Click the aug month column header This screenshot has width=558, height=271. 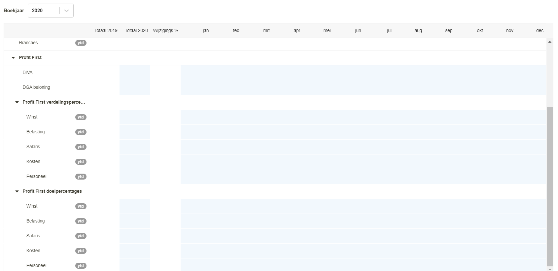pos(418,30)
